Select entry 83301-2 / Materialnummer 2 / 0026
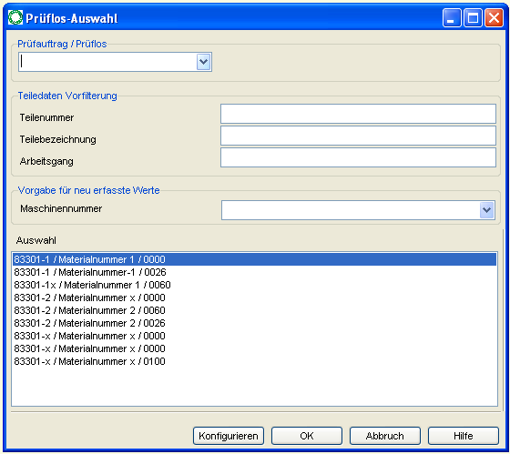510x454 pixels. [x=255, y=323]
